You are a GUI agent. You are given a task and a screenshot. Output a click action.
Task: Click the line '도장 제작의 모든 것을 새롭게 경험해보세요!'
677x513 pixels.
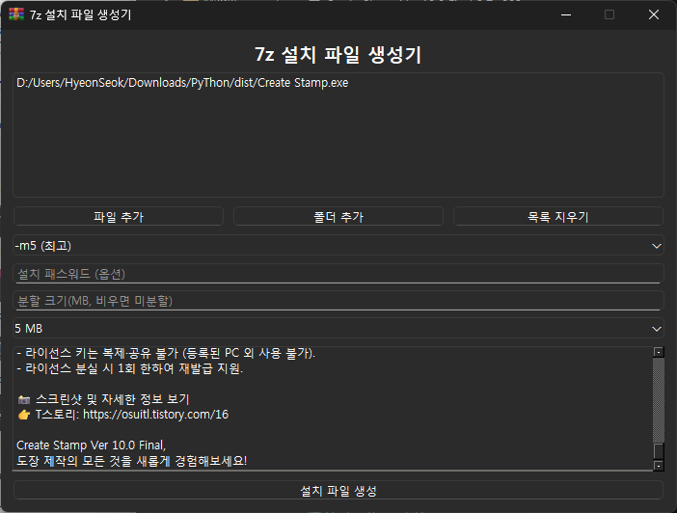[x=132, y=461]
